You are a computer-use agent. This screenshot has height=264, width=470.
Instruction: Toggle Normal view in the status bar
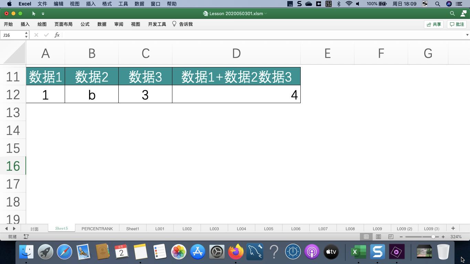pyautogui.click(x=366, y=236)
